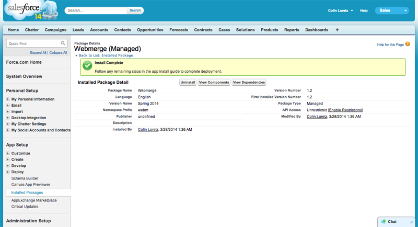Click the Salesforce cloud logo
Image resolution: width=418 pixels, height=227 pixels.
(x=31, y=10)
